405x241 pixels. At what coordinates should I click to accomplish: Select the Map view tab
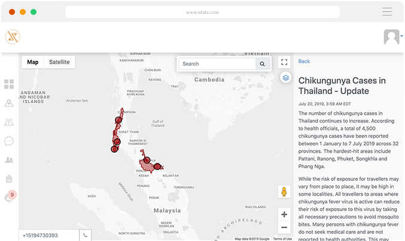(33, 62)
